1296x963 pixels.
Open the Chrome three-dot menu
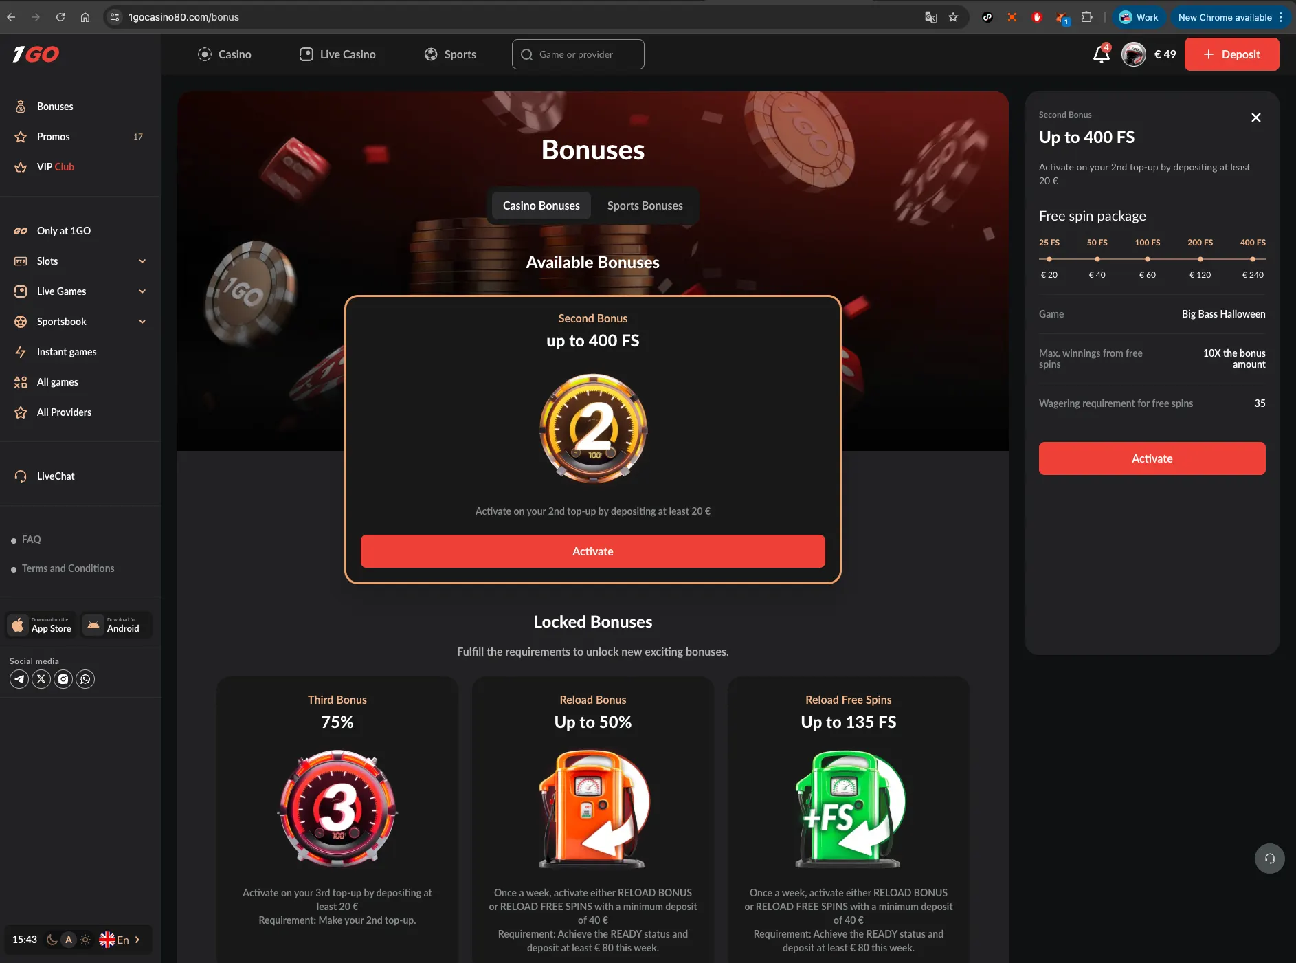pyautogui.click(x=1281, y=17)
